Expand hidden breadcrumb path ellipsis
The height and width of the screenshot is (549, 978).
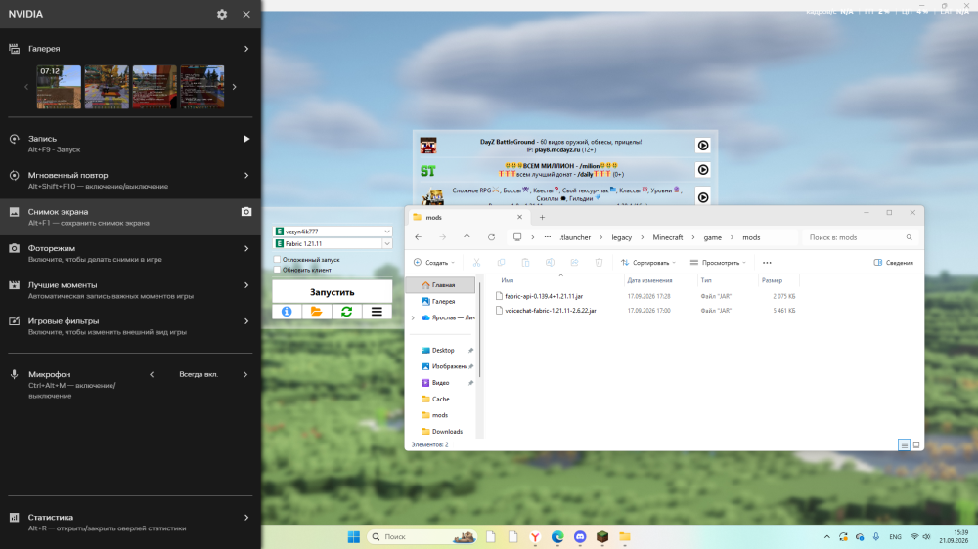[547, 237]
